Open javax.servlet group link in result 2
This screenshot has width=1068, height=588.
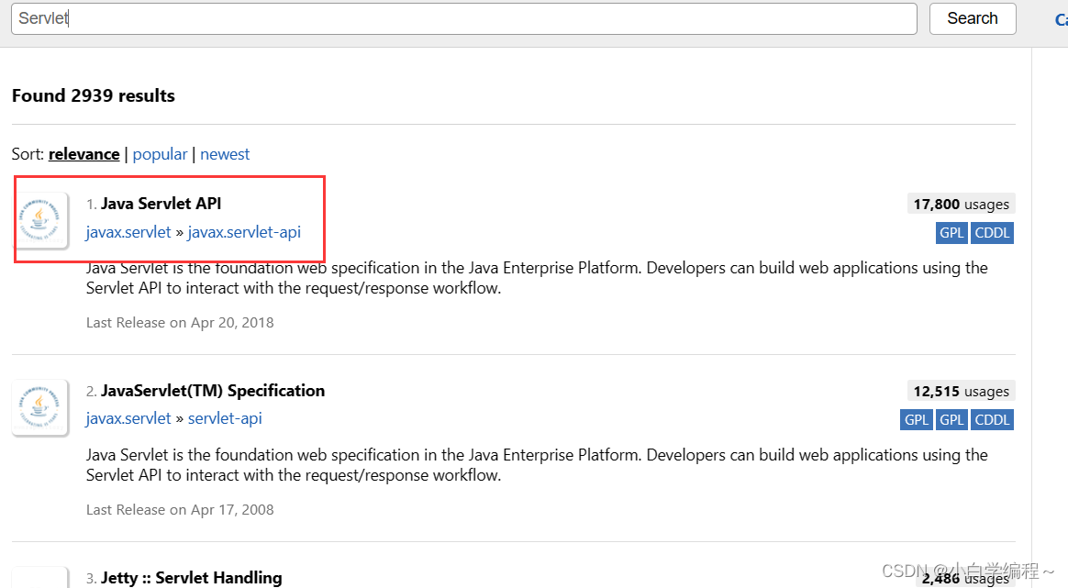[128, 418]
